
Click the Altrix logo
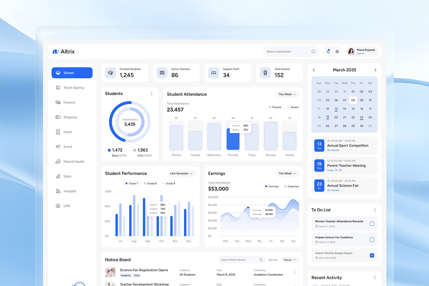pyautogui.click(x=64, y=51)
